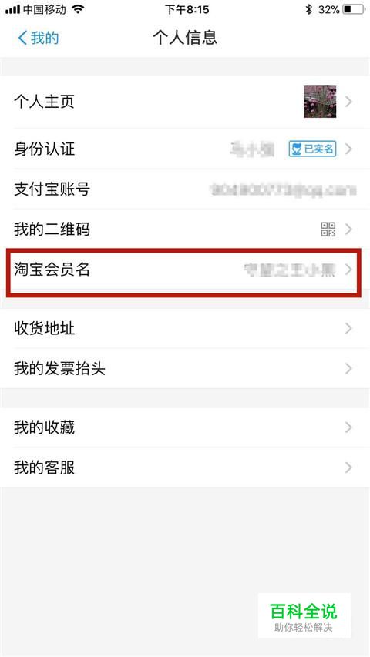Viewport: 370px width, 657px height.
Task: Tap the cellular signal bars icon
Action: [12, 9]
